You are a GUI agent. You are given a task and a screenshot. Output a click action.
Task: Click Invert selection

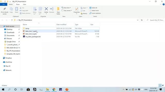(95, 13)
